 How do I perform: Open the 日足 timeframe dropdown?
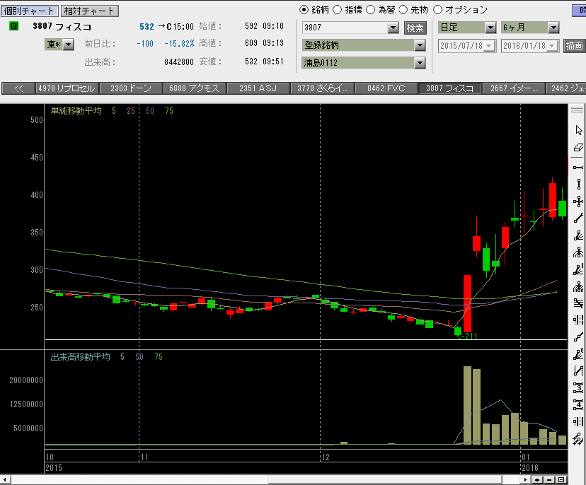pos(490,28)
